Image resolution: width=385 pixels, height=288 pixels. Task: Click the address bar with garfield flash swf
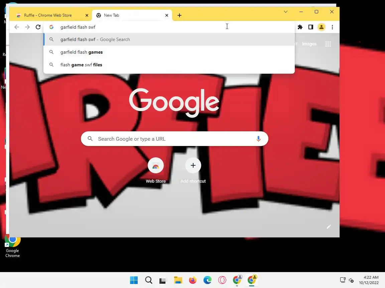pos(169,27)
